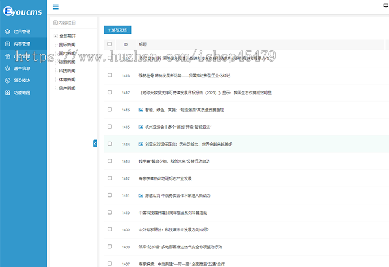The height and width of the screenshot is (267, 389).
Task: Check the box for article 1414
Action: (x=110, y=144)
